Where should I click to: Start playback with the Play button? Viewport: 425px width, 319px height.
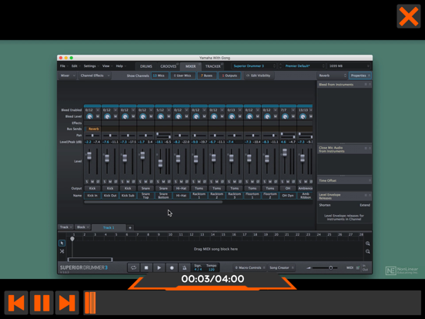[x=159, y=267]
